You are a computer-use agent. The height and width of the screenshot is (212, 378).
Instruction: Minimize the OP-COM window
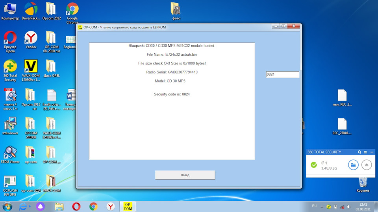(276, 26)
